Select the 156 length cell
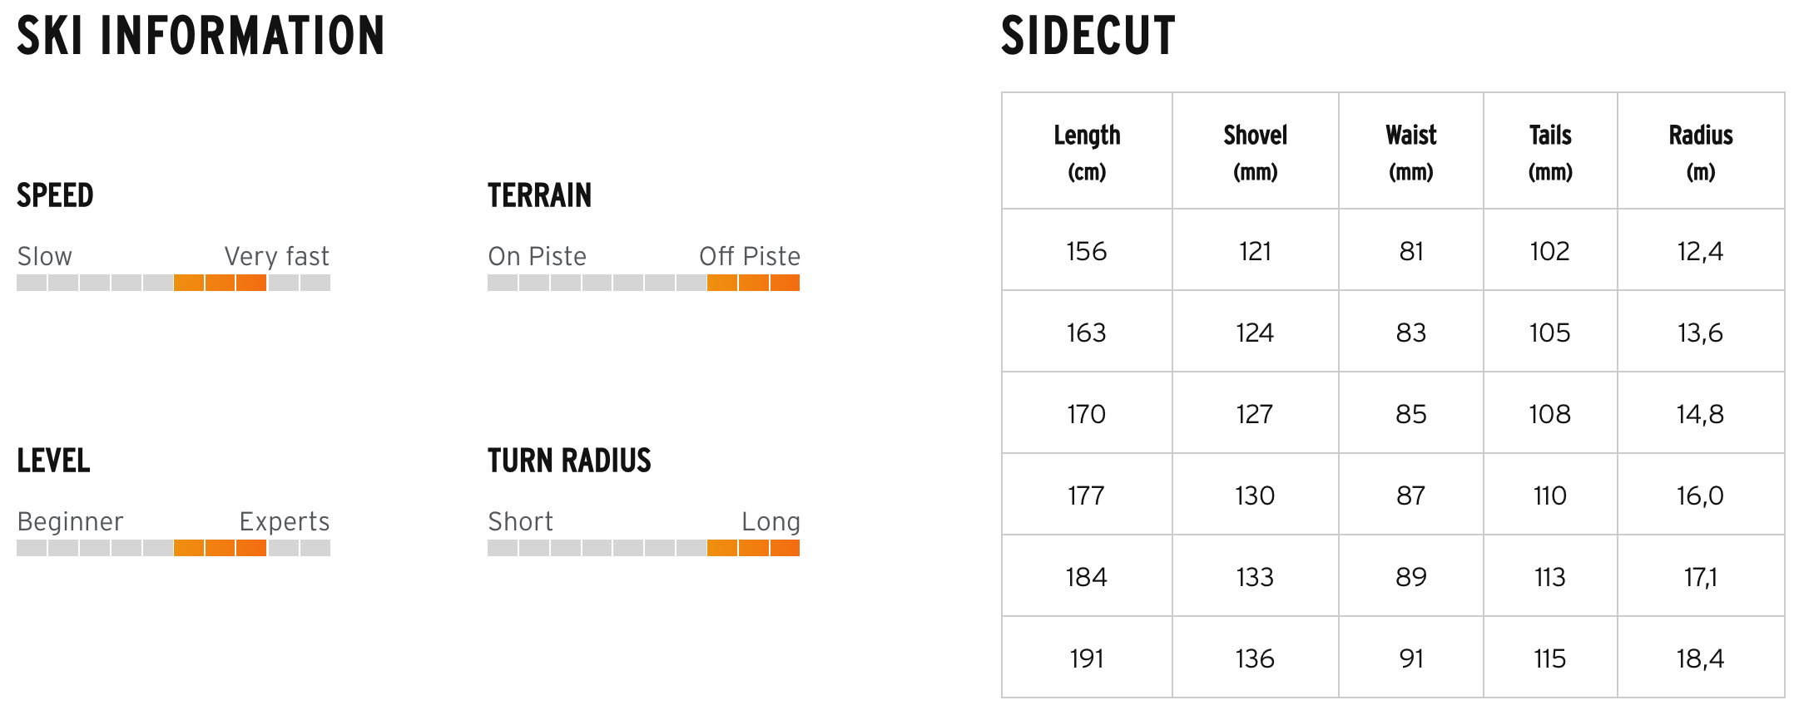1794x710 pixels. [1087, 251]
